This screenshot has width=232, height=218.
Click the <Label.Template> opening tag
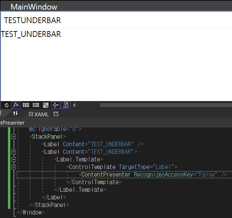(x=79, y=159)
